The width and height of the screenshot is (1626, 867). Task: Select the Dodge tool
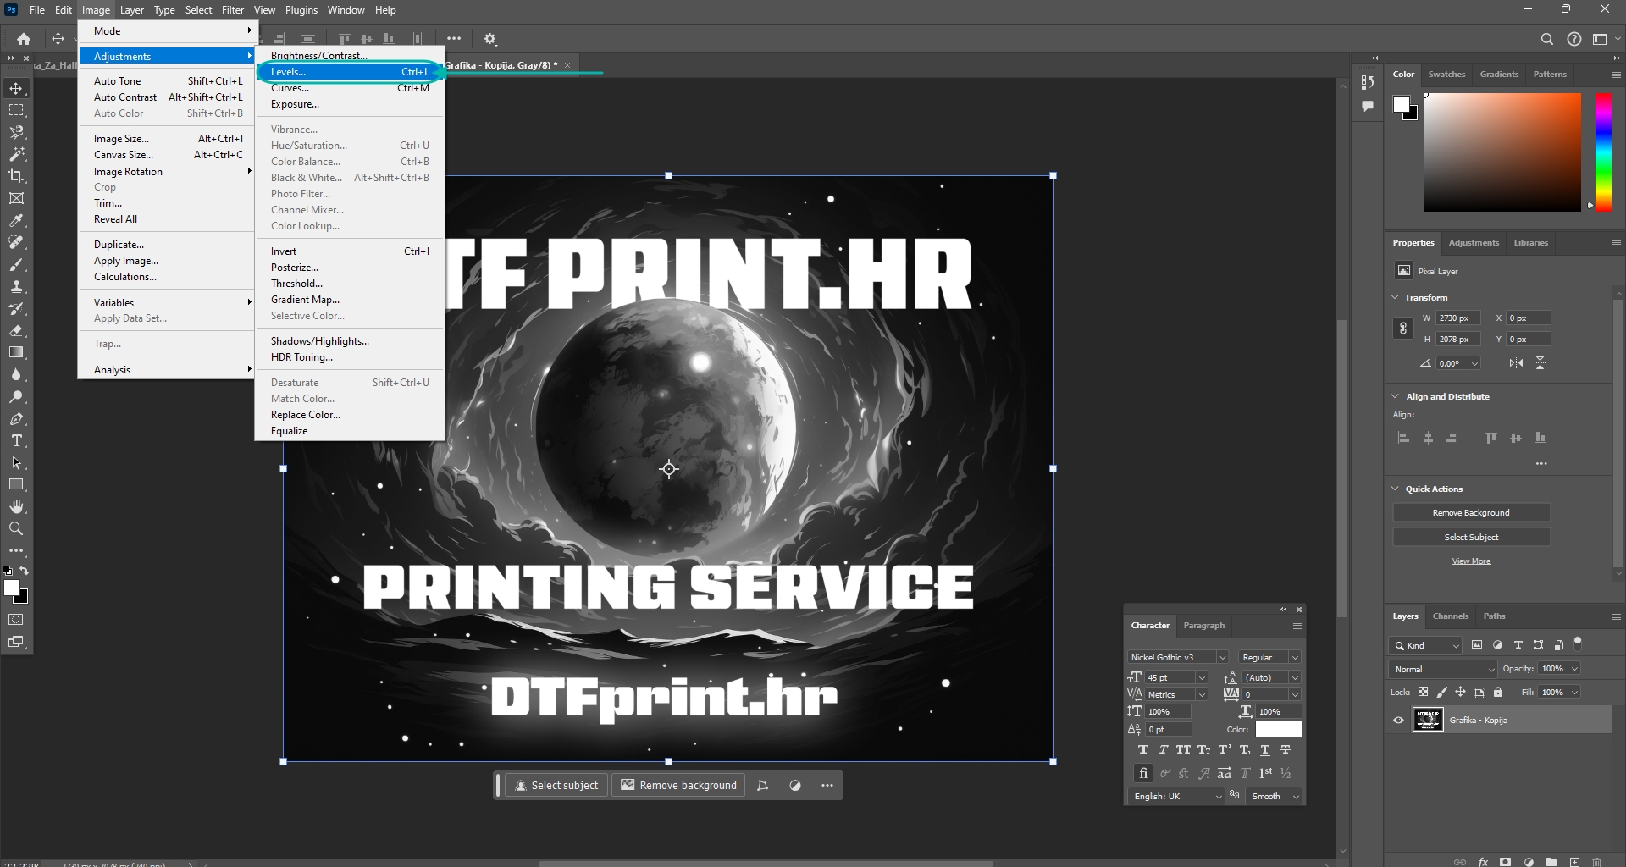(16, 397)
